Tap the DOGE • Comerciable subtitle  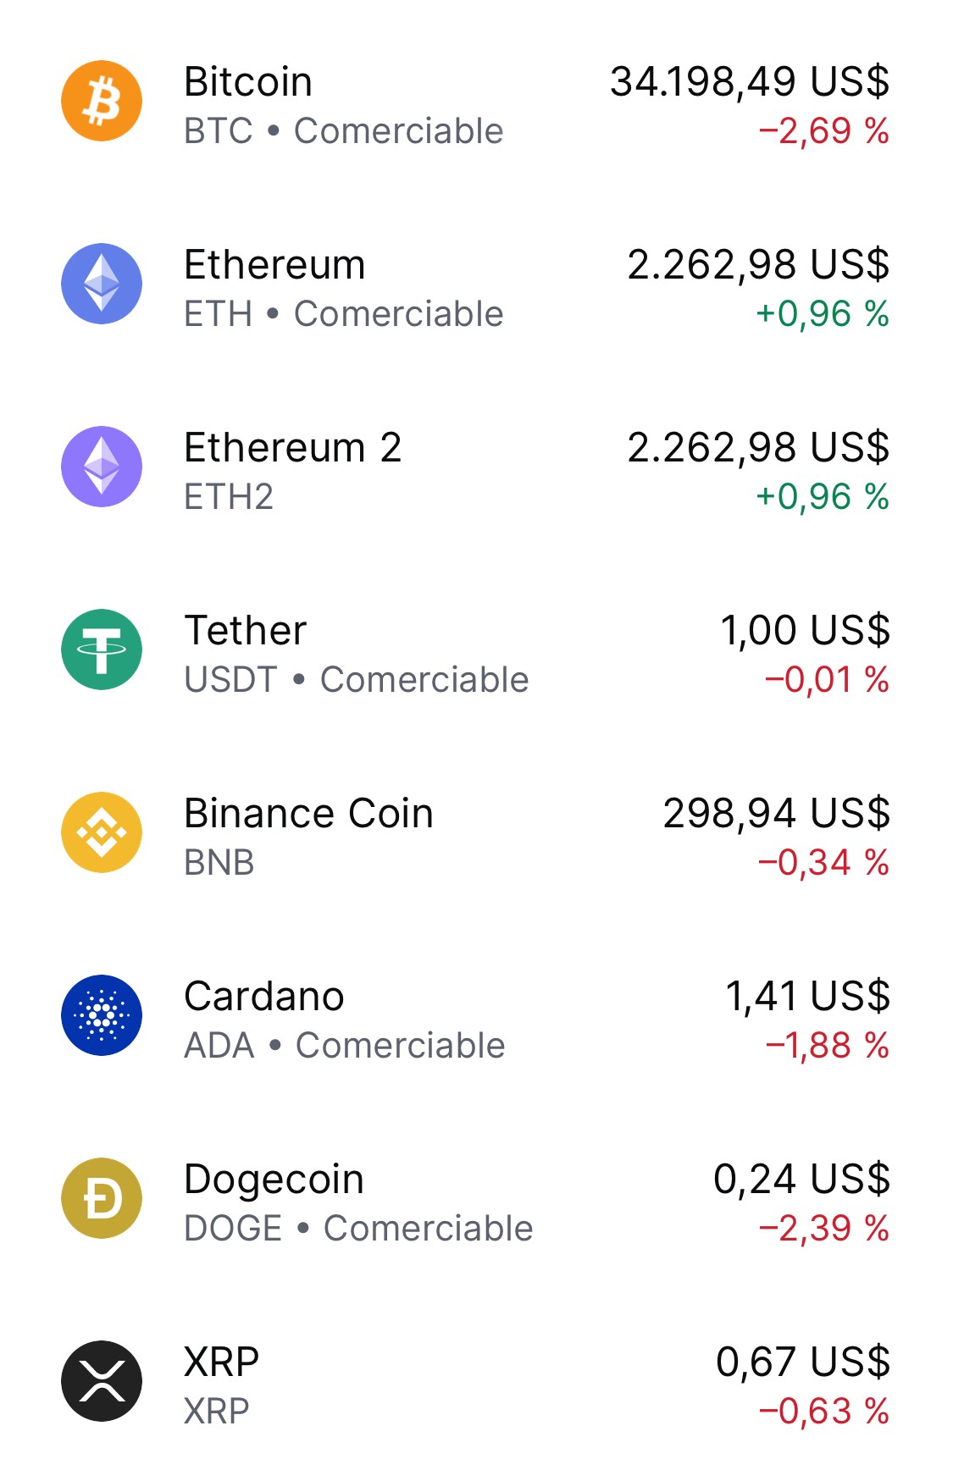click(x=359, y=1229)
